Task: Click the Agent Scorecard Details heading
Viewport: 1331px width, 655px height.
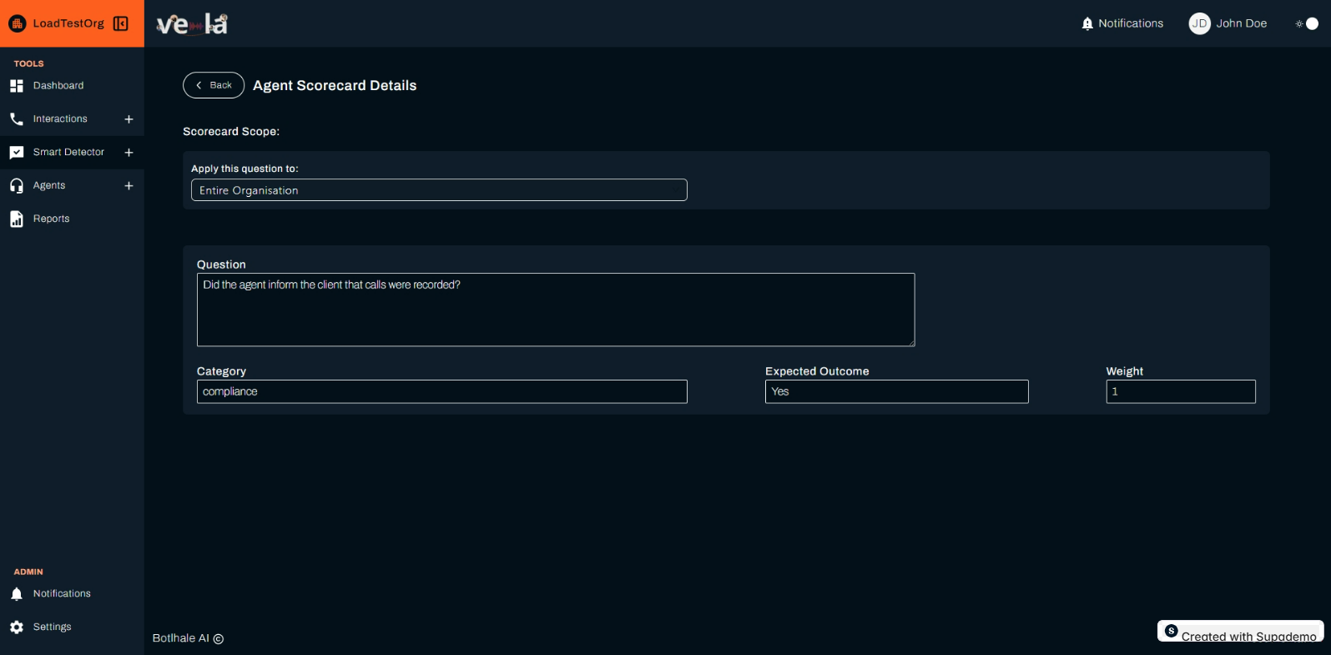Action: coord(335,85)
